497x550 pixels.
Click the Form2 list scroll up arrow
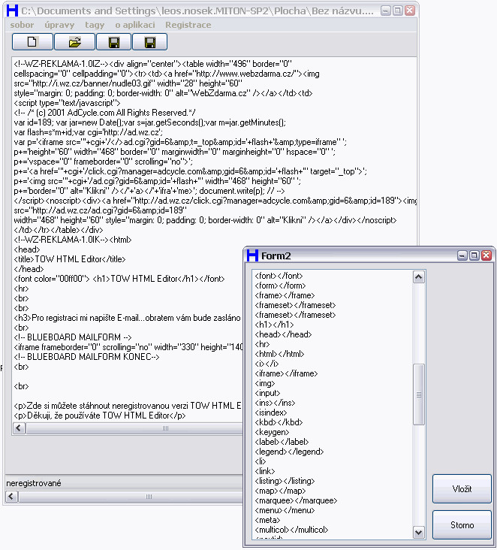coord(418,277)
